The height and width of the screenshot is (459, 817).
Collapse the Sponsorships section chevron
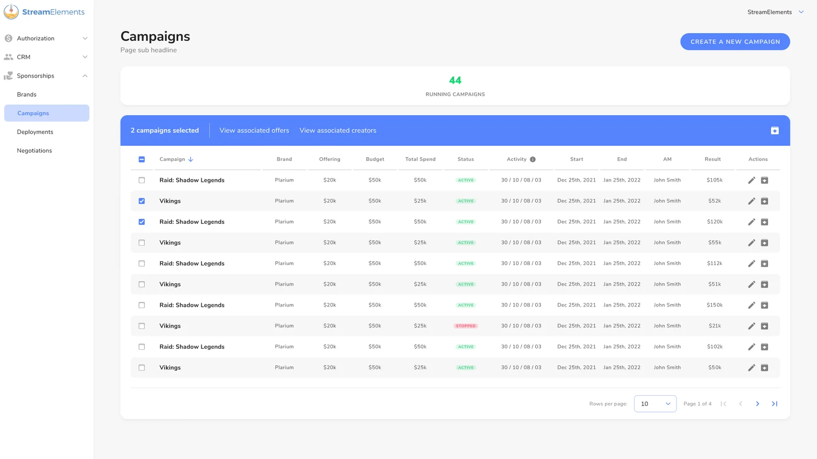click(85, 76)
